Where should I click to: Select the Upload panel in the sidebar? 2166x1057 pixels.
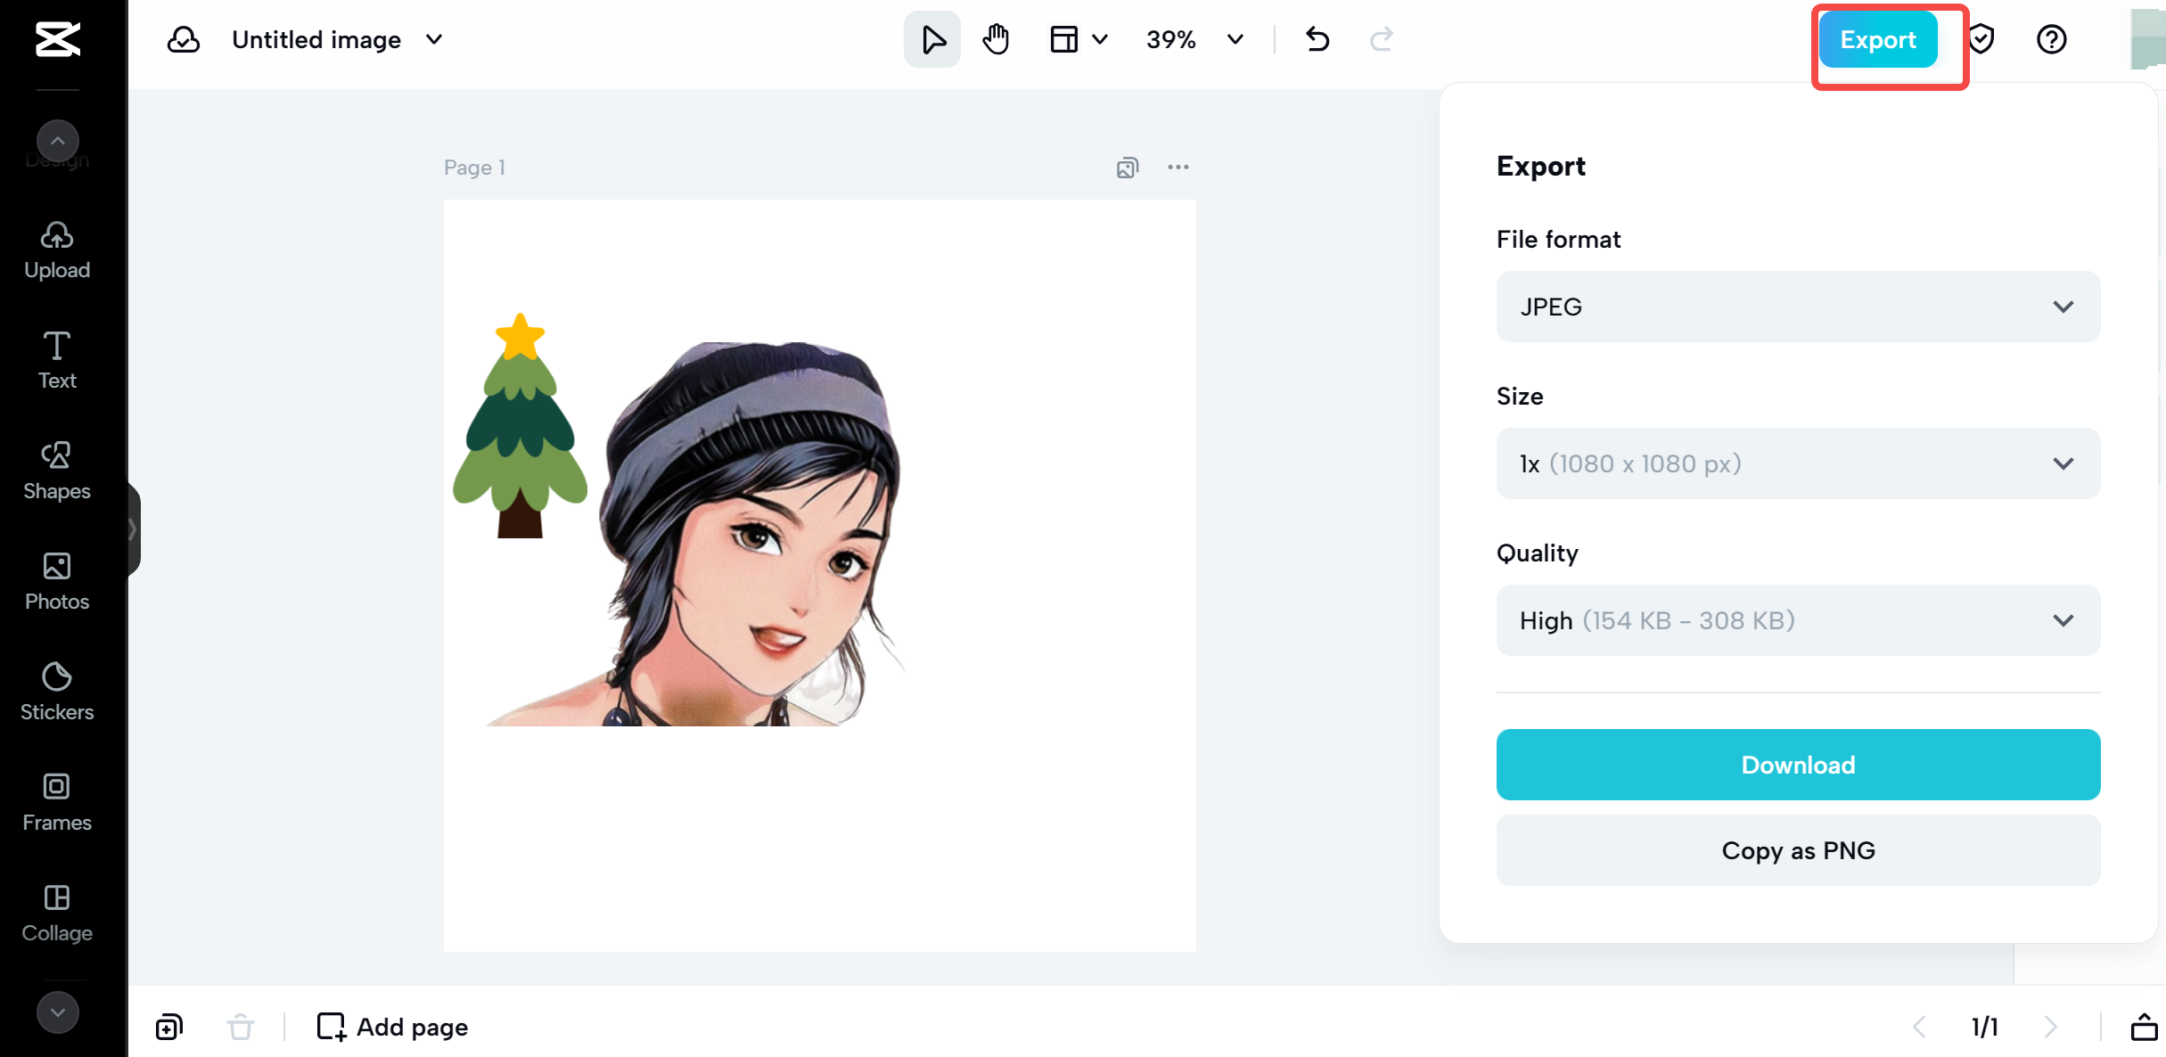[x=56, y=250]
